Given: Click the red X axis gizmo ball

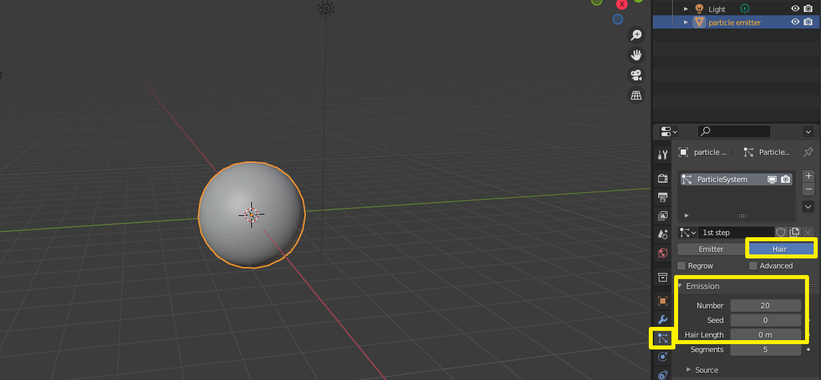Looking at the screenshot, I should click(x=622, y=4).
